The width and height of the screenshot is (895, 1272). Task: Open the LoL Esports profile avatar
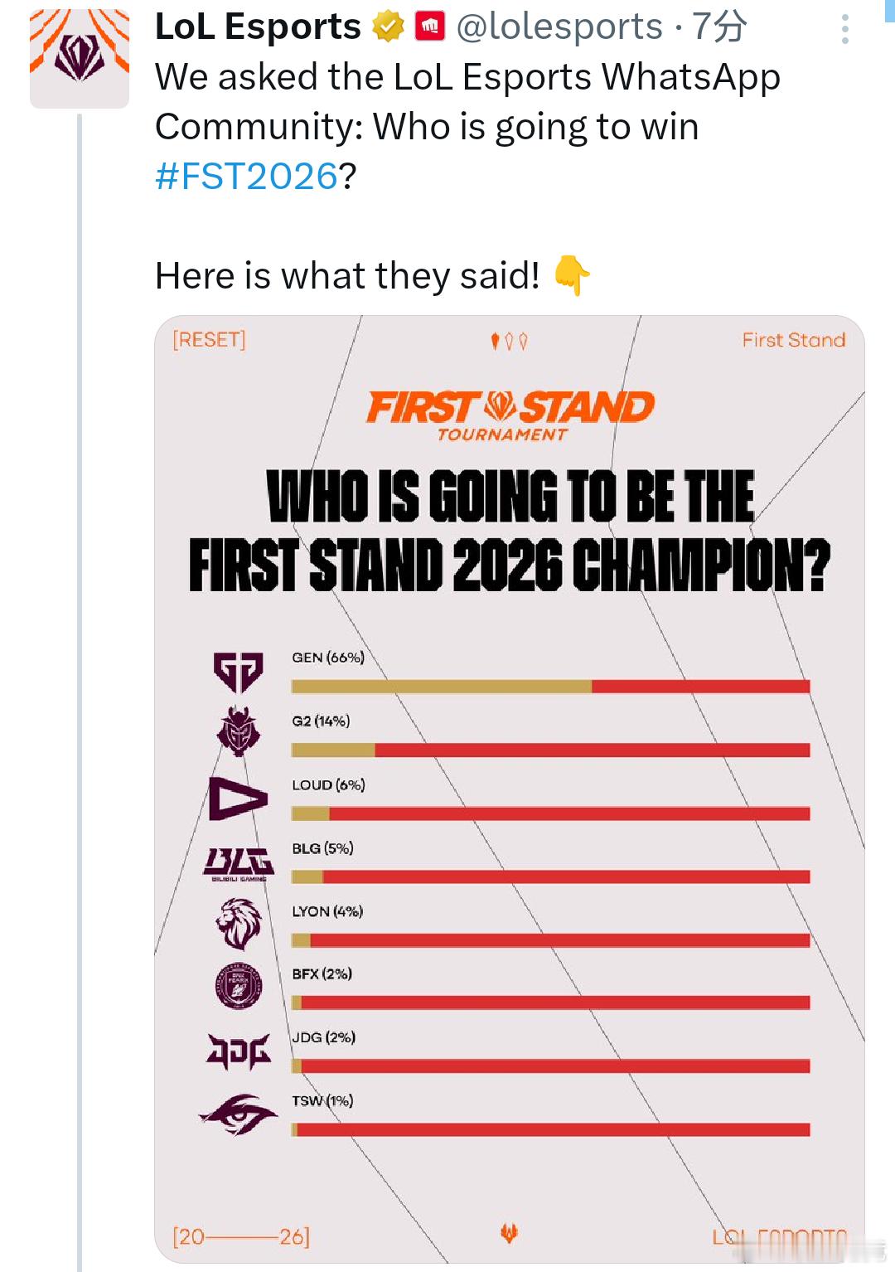coord(80,57)
